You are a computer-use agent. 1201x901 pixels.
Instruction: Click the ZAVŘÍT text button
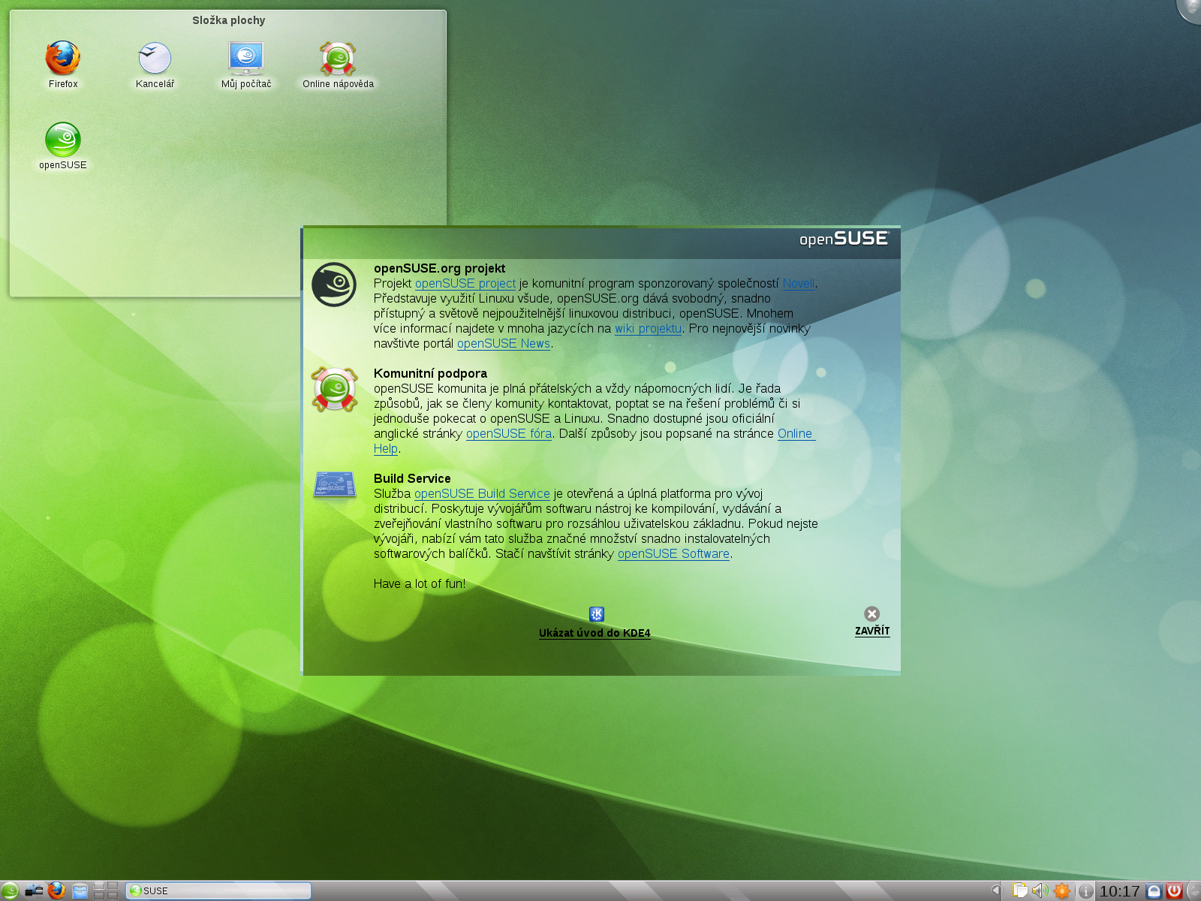872,631
